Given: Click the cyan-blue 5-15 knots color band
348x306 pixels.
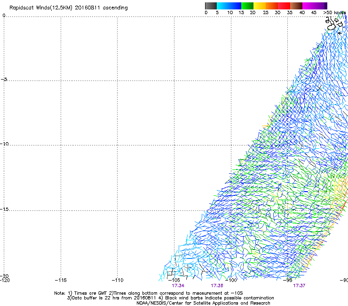Looking at the screenshot, I should coord(229,6).
